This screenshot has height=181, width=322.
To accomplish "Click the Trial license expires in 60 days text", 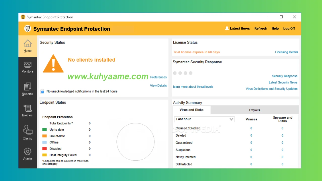I will (196, 52).
